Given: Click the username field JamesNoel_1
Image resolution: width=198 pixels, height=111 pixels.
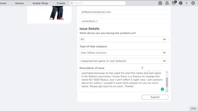Looking at the screenshot, I should [124, 21].
